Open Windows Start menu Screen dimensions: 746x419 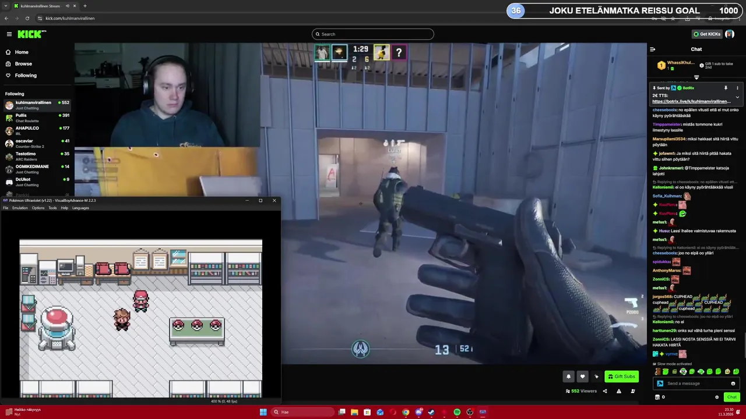[263, 412]
